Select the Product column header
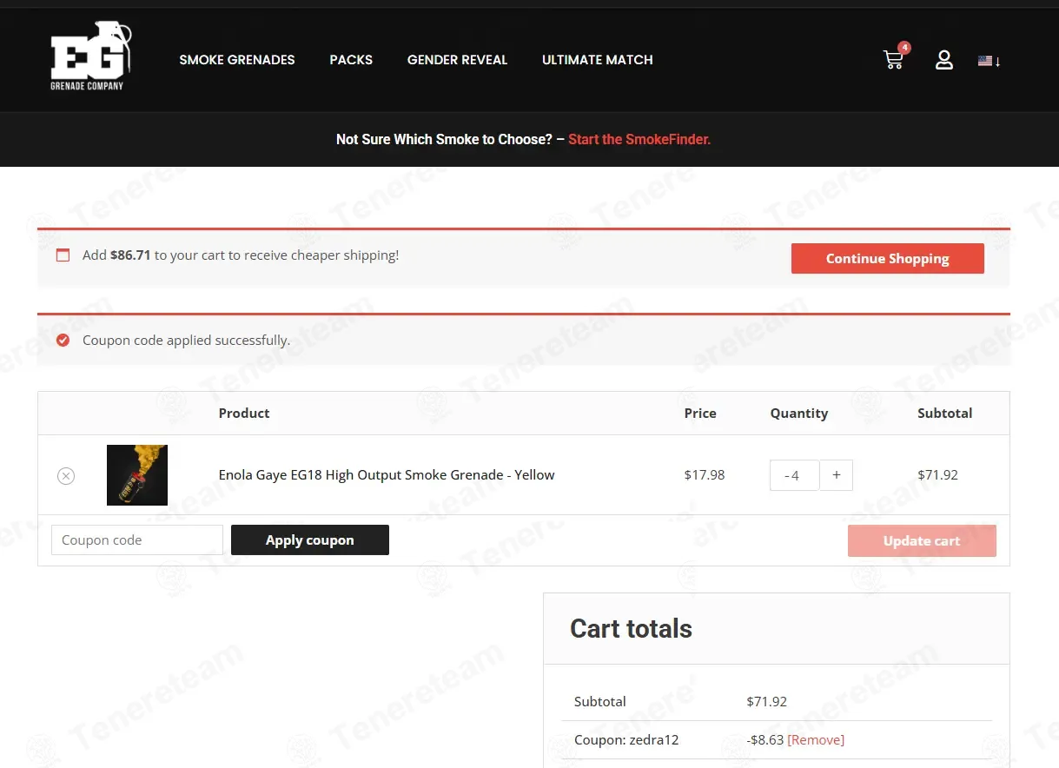Image resolution: width=1059 pixels, height=768 pixels. [x=244, y=414]
